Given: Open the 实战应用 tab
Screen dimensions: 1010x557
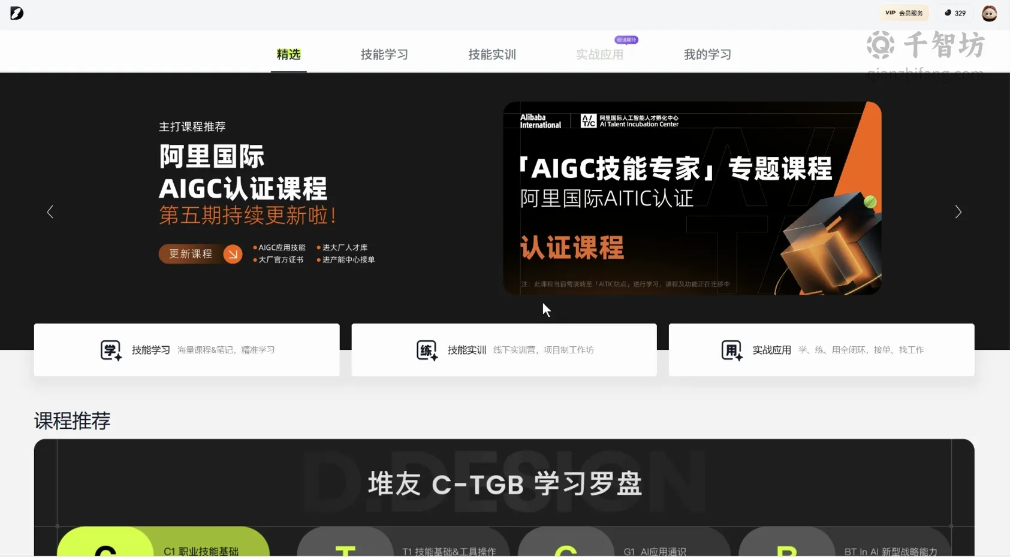Looking at the screenshot, I should point(600,55).
